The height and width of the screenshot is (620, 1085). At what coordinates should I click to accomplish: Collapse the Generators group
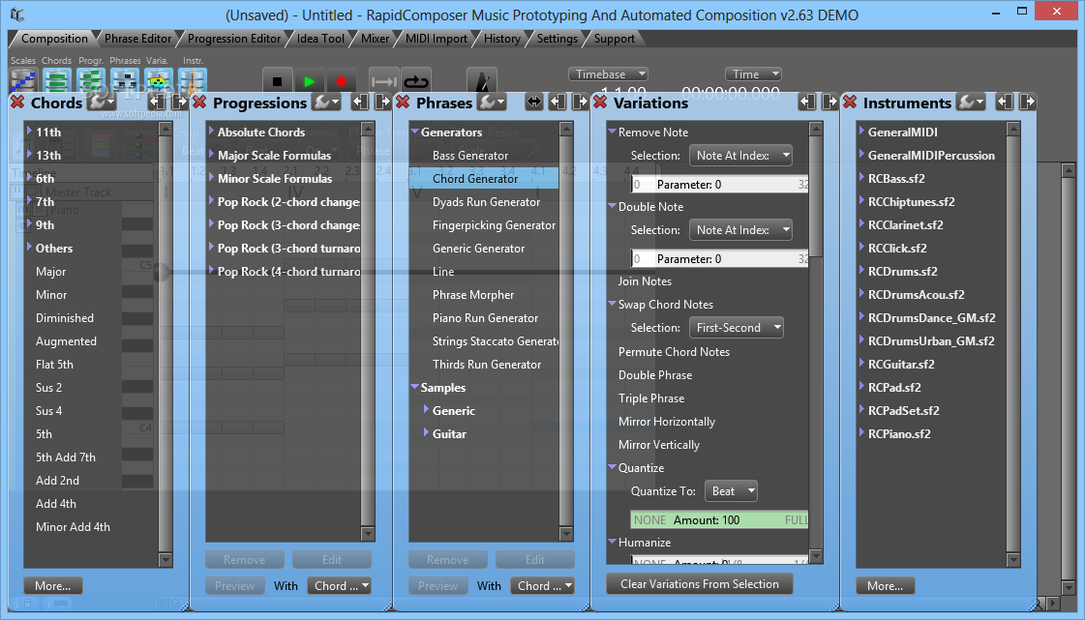pyautogui.click(x=414, y=131)
